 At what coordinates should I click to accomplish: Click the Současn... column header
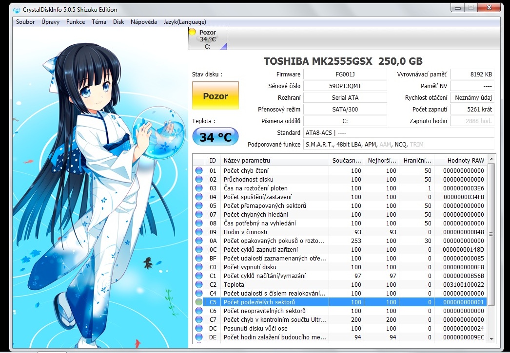tap(346, 160)
